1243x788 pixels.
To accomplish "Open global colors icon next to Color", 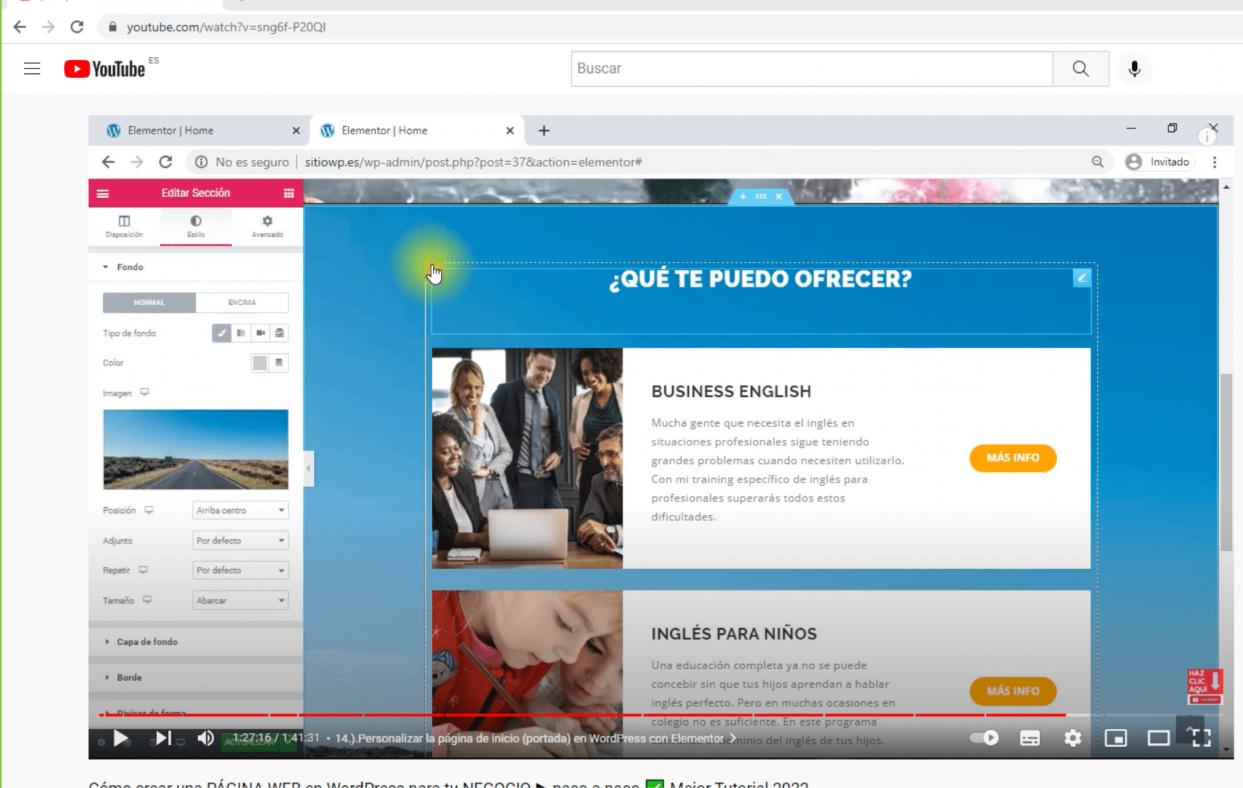I will (279, 363).
